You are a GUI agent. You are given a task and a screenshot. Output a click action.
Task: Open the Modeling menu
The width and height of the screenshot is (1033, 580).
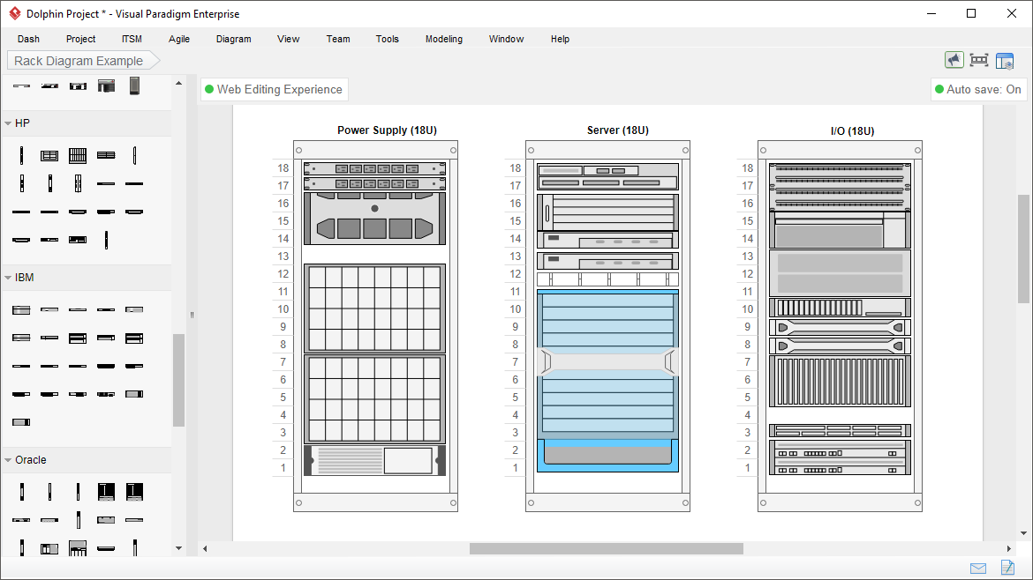[444, 39]
